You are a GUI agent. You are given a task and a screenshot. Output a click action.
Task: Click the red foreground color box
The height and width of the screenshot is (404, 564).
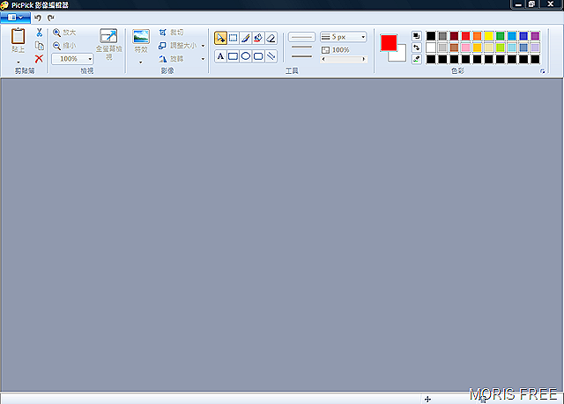[389, 43]
